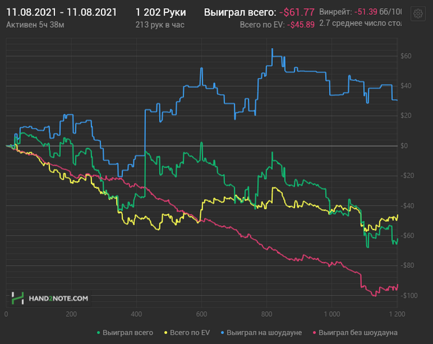
Task: Click the EV total value -$45.89
Action: (x=301, y=25)
